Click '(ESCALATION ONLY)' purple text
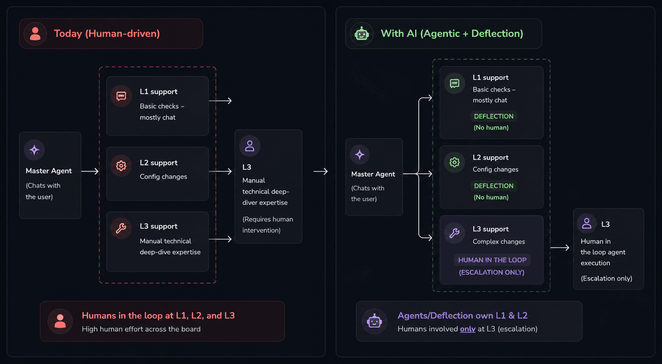Screen dimensions: 662x364 coord(491,272)
